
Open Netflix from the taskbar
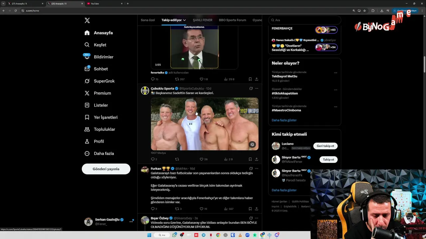[x=211, y=235]
